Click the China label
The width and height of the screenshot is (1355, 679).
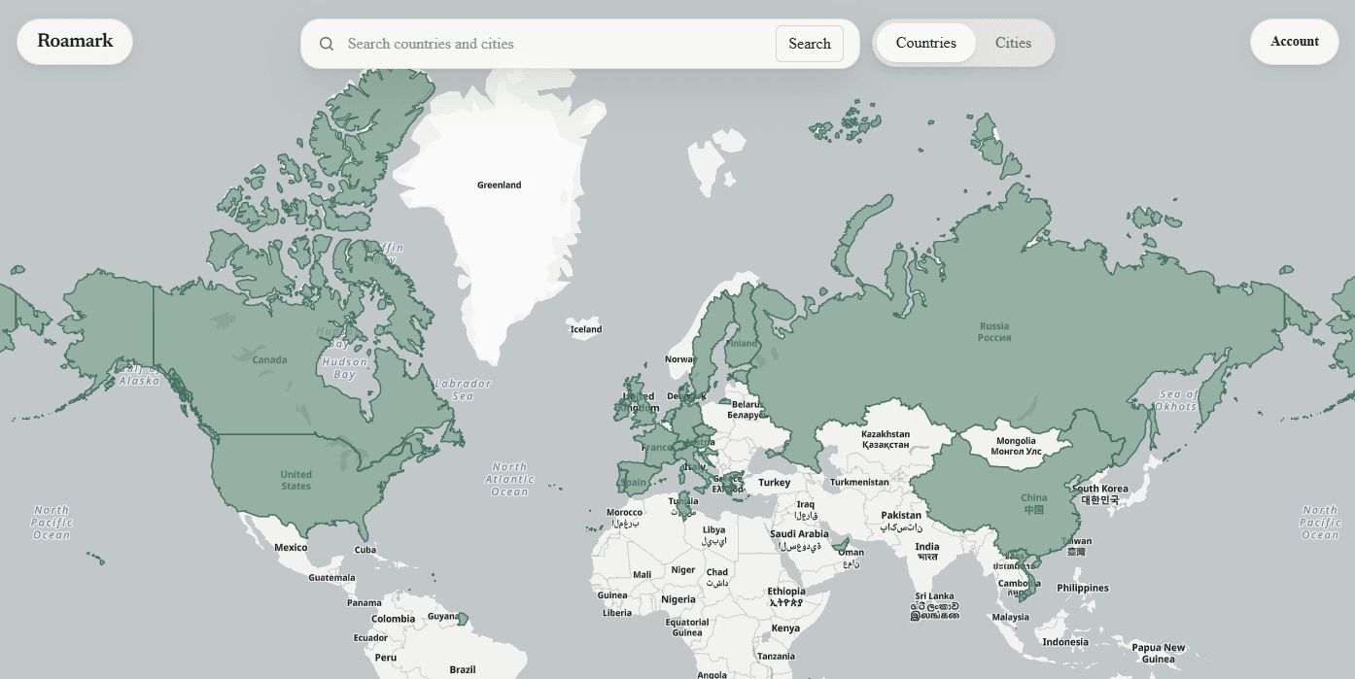click(x=1034, y=503)
